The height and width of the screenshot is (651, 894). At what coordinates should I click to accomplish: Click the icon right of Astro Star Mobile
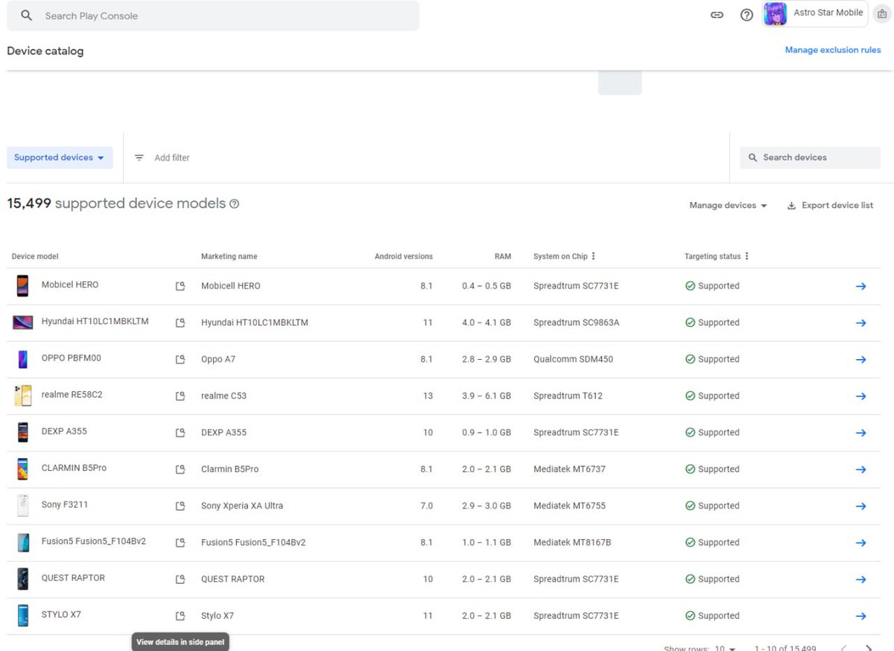882,14
